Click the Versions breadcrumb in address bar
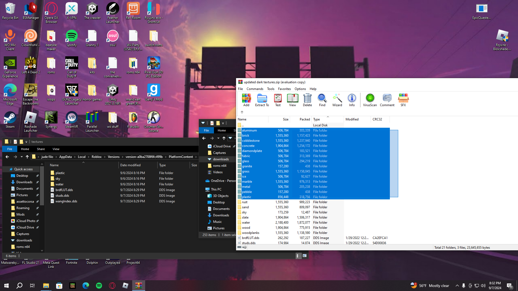518x291 pixels. tap(114, 157)
